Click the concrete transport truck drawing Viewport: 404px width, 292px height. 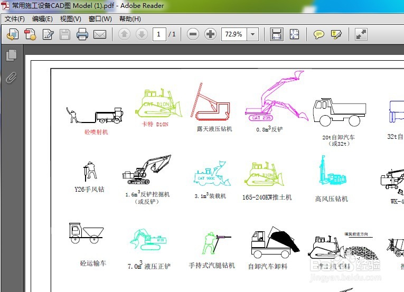[x=86, y=233]
